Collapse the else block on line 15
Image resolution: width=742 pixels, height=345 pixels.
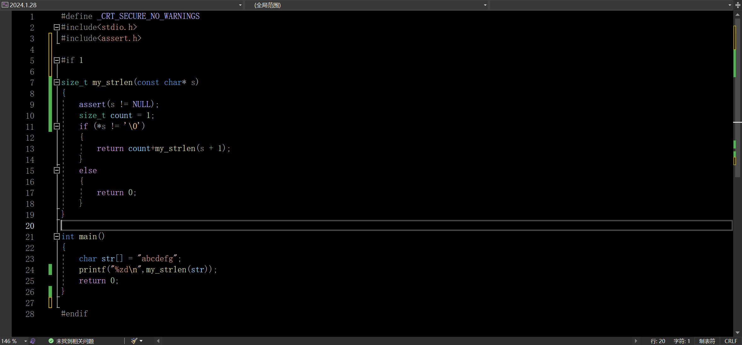(57, 171)
